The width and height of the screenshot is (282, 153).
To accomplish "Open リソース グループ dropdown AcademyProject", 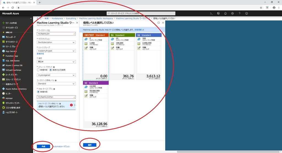I will [56, 51].
